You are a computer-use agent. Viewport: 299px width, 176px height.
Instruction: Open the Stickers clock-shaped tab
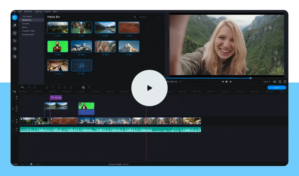point(15,49)
